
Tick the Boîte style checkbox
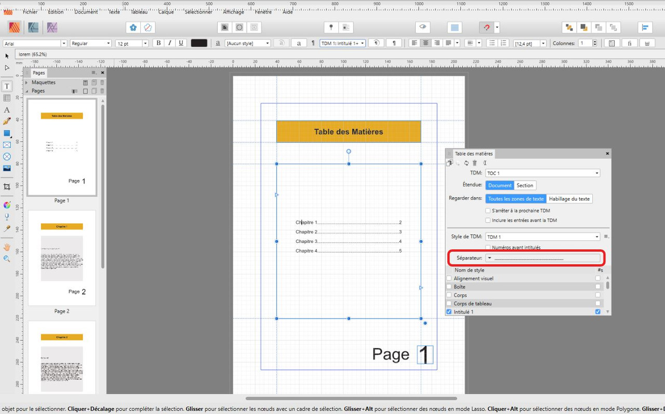pos(449,287)
